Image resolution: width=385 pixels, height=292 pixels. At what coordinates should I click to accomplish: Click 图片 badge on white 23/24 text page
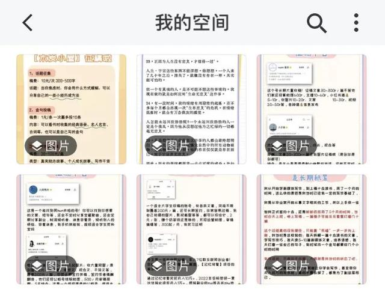click(x=171, y=146)
